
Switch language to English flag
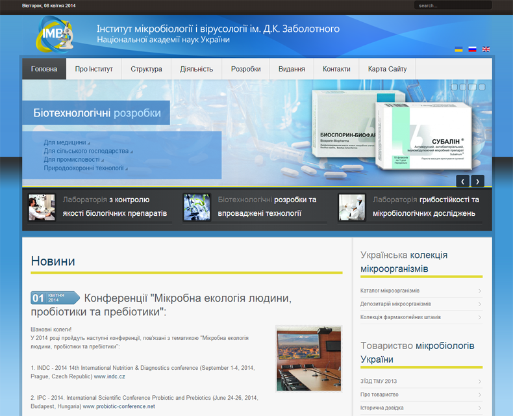click(486, 49)
